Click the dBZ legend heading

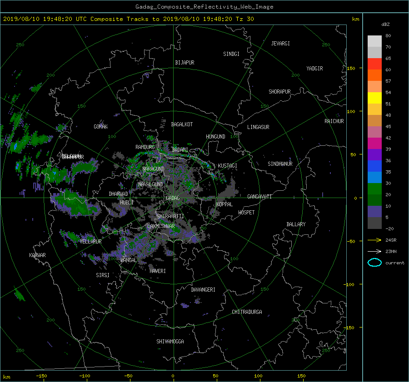pos(385,24)
